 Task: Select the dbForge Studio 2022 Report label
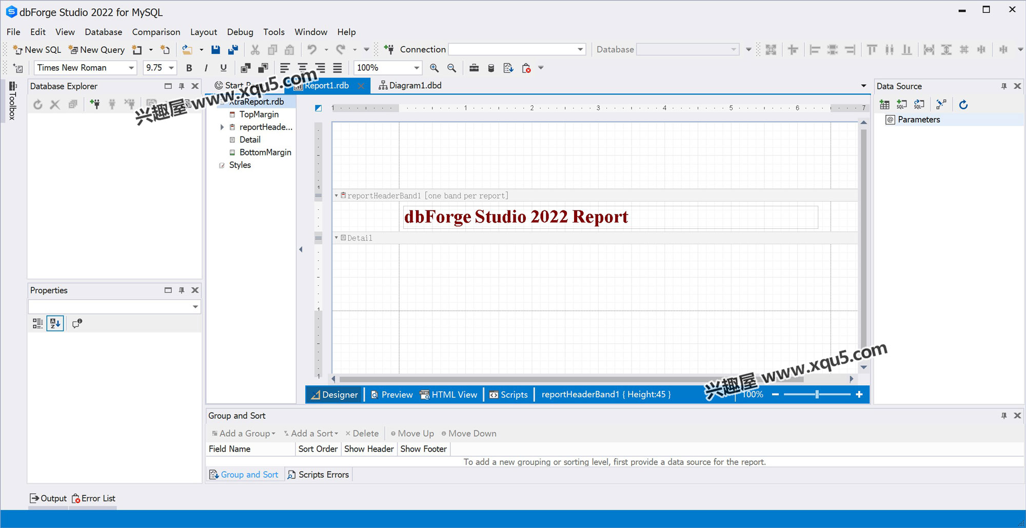click(x=516, y=217)
